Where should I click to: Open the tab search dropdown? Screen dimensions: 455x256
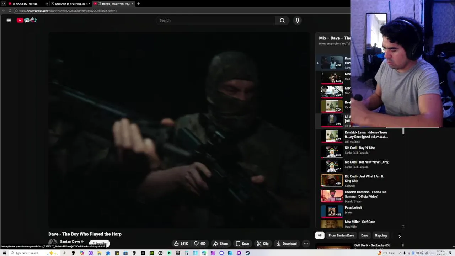4,4
